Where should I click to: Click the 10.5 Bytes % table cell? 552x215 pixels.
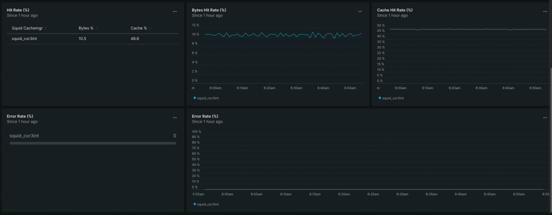(x=82, y=39)
